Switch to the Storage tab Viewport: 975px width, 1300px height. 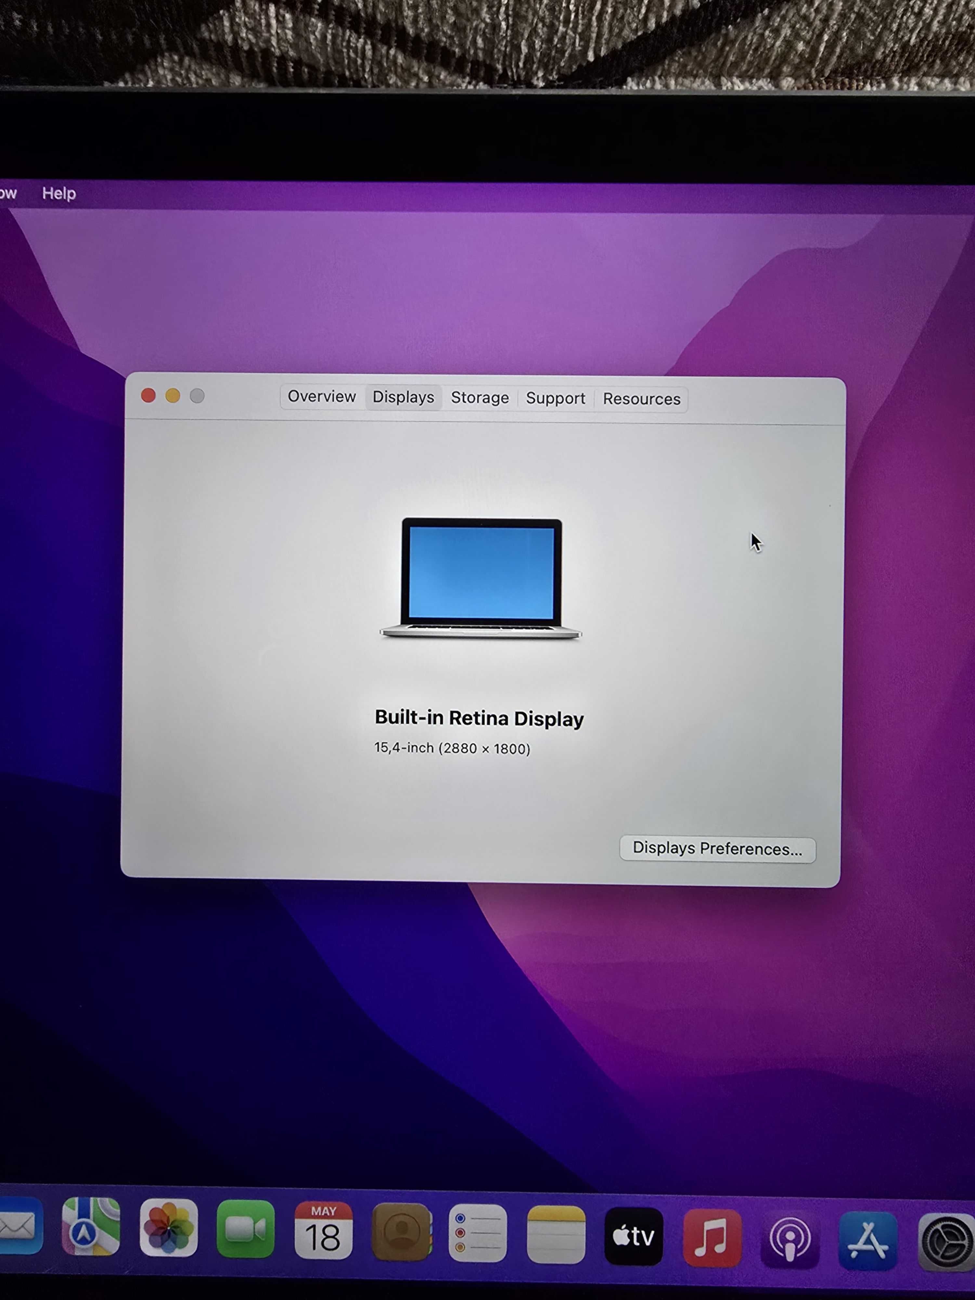click(480, 398)
